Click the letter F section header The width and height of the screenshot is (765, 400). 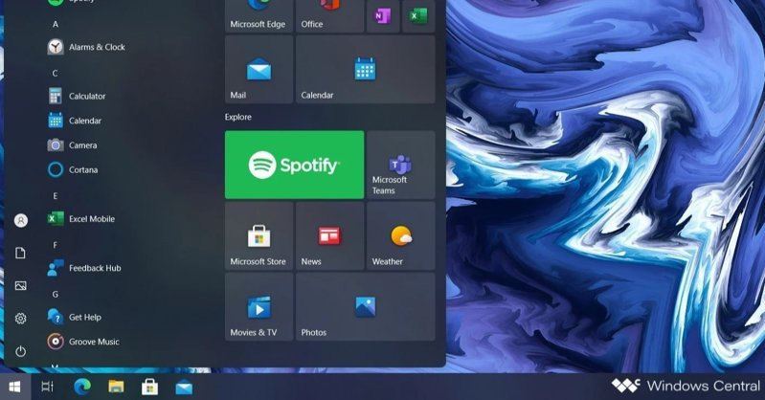[56, 245]
